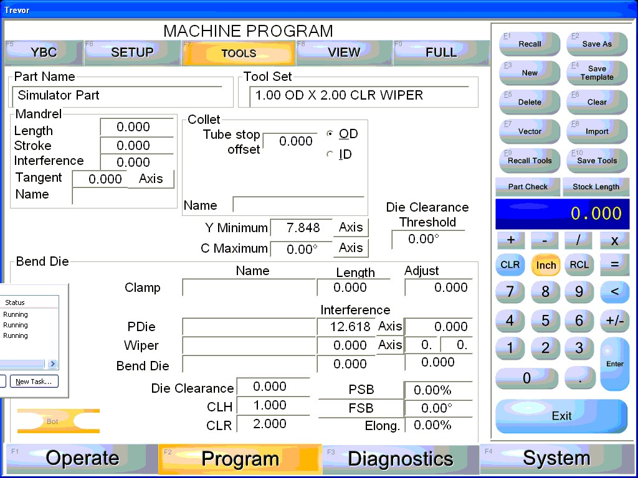Screen dimensions: 638x478
Task: Click the Axis button beside Y Minimum
Action: [x=351, y=227]
